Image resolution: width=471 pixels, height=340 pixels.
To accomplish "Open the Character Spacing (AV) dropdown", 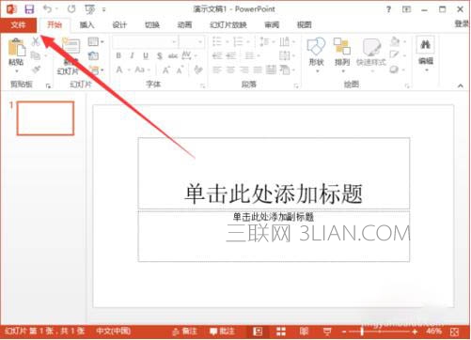I will click(189, 55).
